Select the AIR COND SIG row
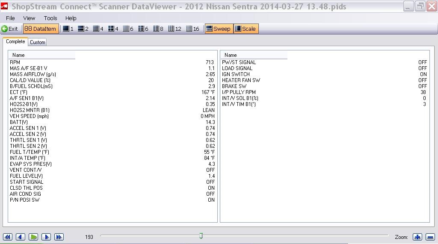This screenshot has height=244, width=438. point(112,194)
